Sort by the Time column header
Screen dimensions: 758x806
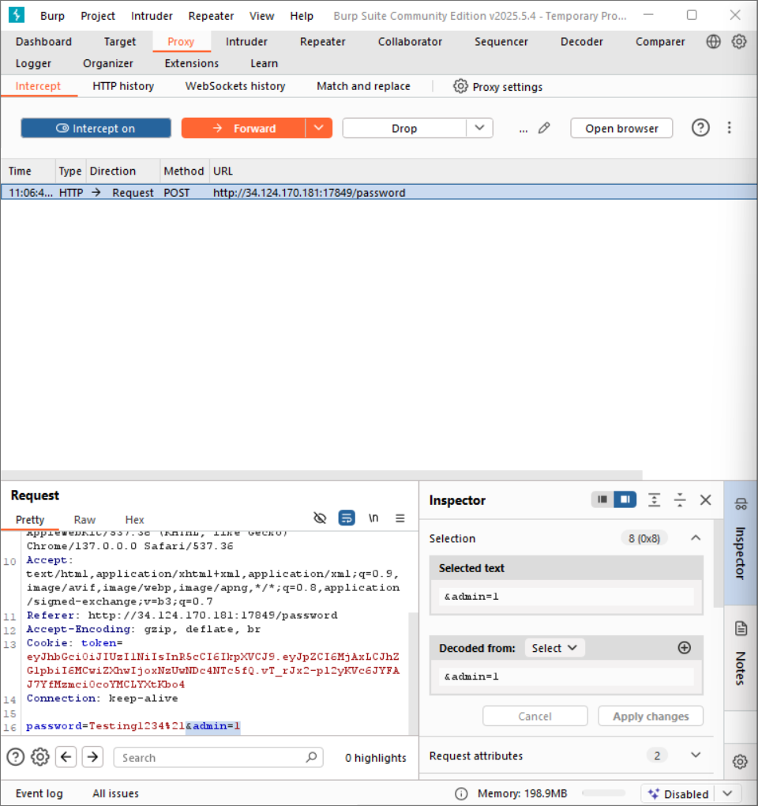[28, 171]
